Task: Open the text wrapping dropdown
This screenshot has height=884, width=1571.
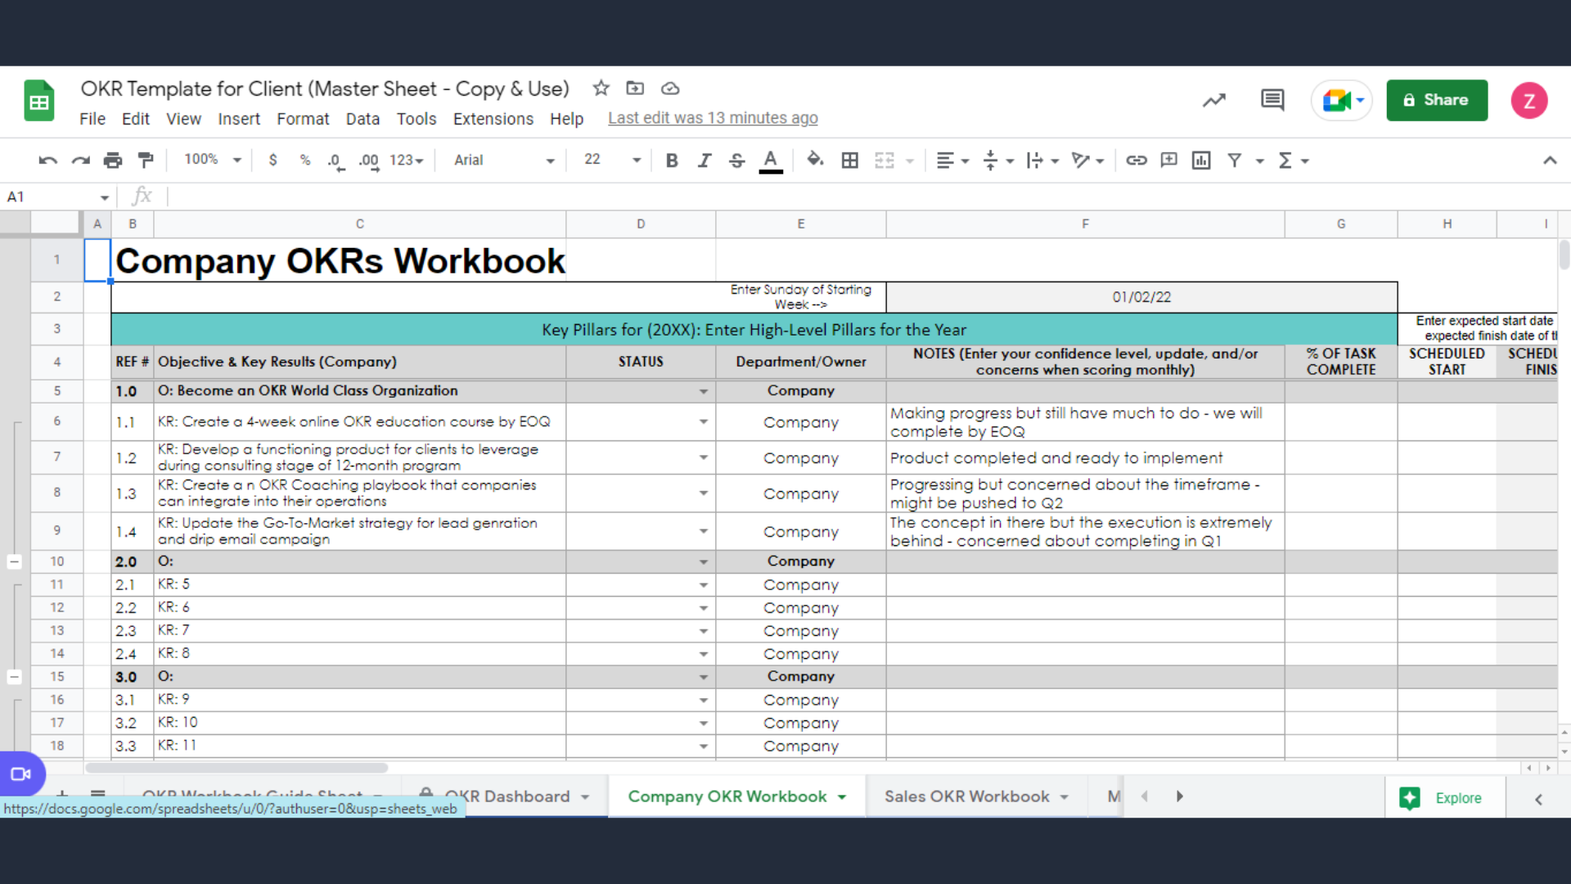Action: click(1043, 160)
